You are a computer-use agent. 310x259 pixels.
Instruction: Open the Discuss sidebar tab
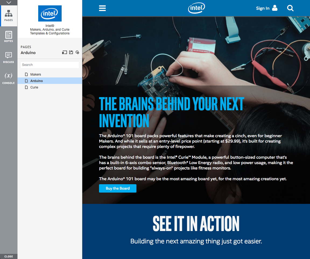pos(9,58)
